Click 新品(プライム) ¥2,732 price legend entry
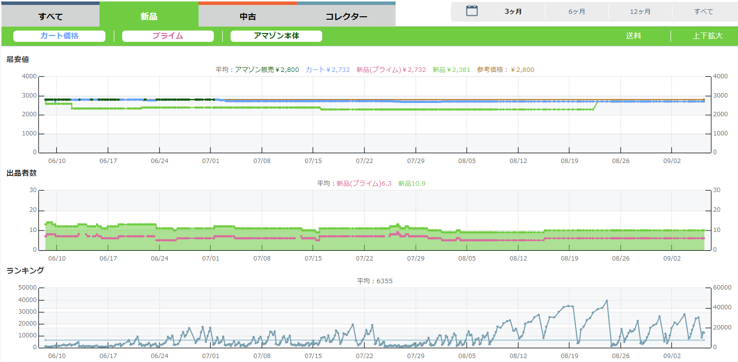The image size is (738, 362). coord(391,70)
